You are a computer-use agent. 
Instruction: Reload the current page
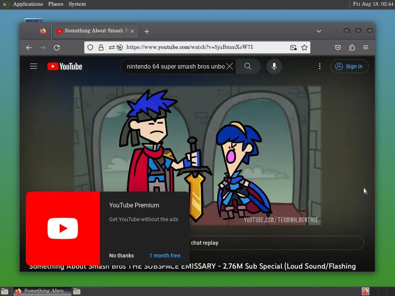tap(57, 47)
